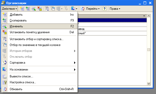Select the highlighted blue list row

112,20
